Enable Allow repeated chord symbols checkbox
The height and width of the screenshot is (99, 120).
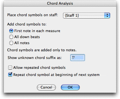tap(10, 67)
